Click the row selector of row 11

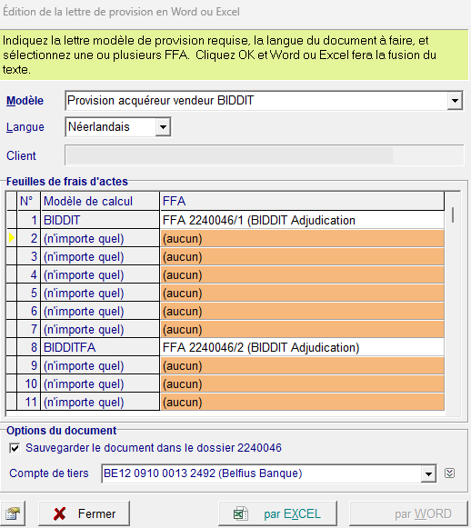(12, 402)
